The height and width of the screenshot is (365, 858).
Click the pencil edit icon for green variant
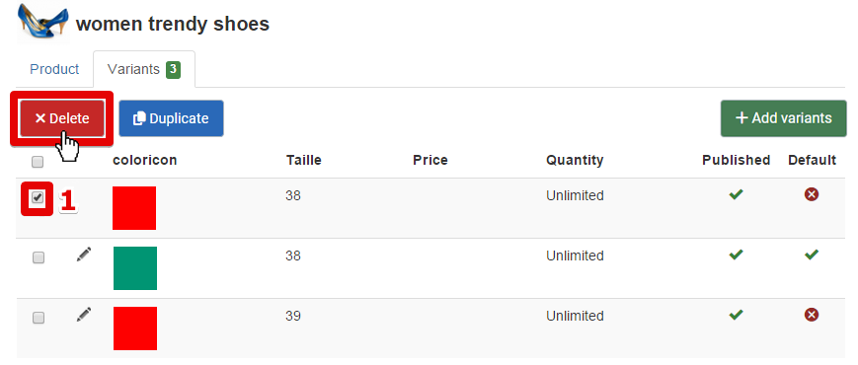84,255
